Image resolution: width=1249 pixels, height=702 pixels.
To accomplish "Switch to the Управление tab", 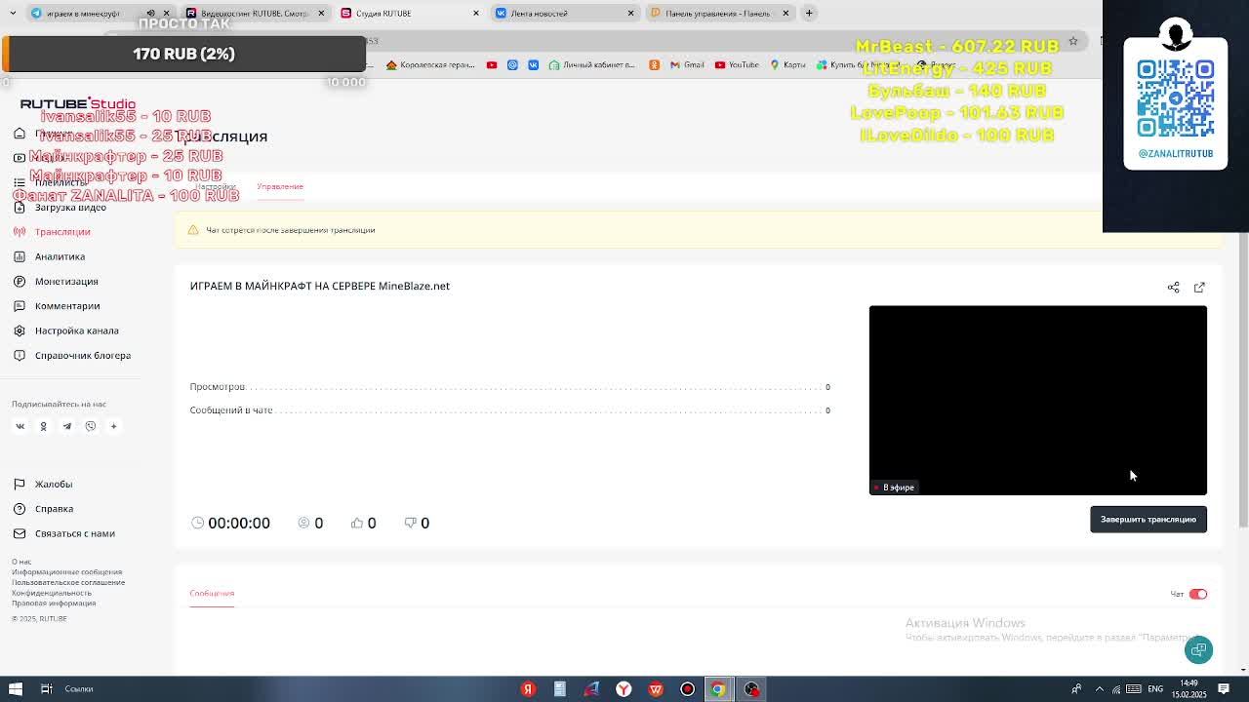I will pos(280,186).
